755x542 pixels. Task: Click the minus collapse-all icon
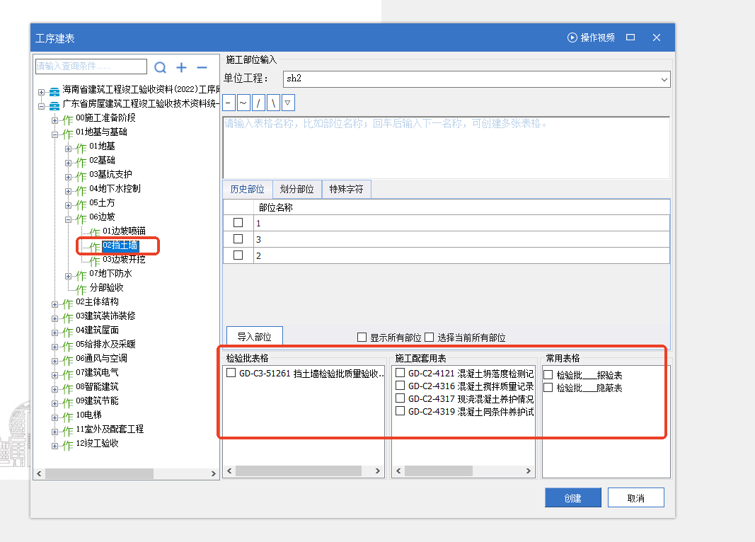[202, 67]
